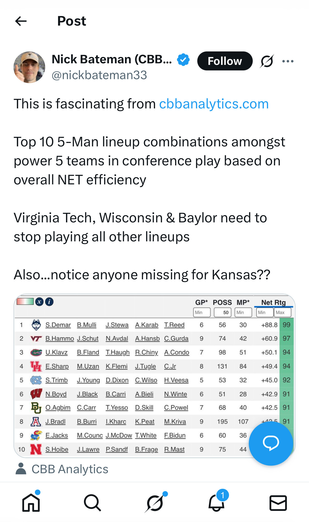309x522 pixels.
Task: Open Direct Messages envelope icon
Action: 278,502
